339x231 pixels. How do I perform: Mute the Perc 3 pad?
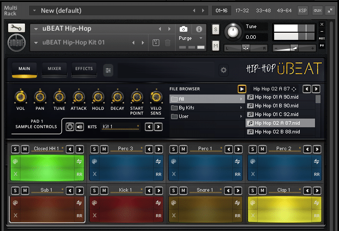[104, 149]
